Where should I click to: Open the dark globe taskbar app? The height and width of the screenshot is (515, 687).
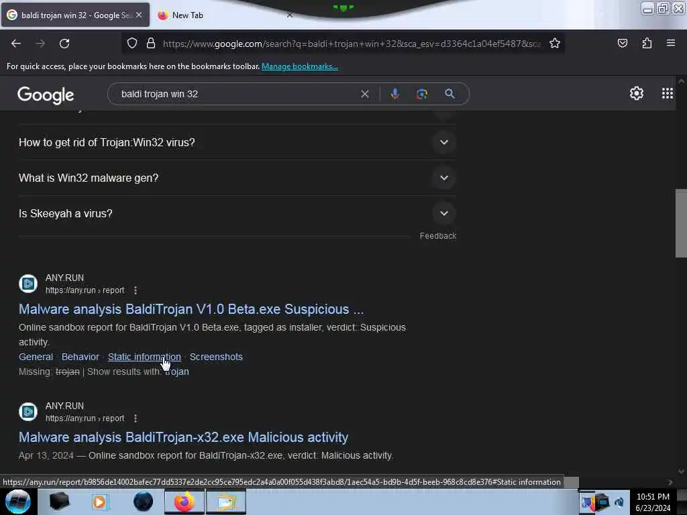click(143, 502)
